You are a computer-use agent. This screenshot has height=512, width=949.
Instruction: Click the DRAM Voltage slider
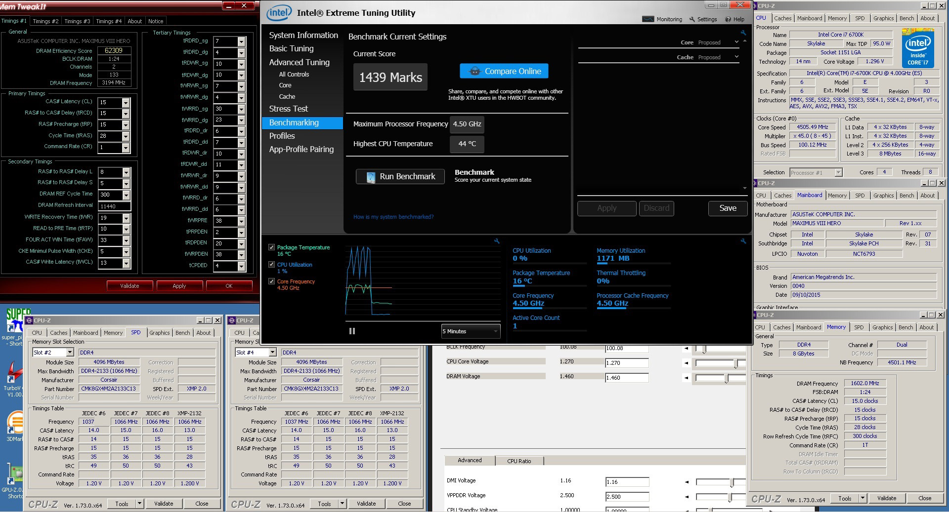pyautogui.click(x=726, y=378)
